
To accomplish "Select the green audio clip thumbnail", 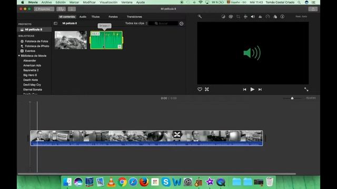I will 106,40.
